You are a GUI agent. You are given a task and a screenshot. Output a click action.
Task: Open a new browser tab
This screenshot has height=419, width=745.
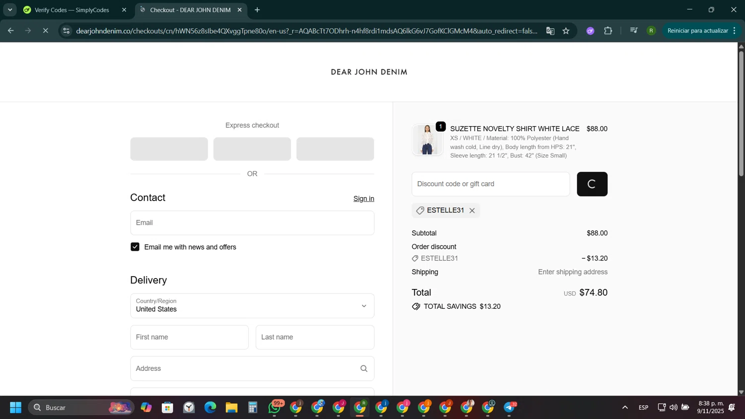coord(257,10)
